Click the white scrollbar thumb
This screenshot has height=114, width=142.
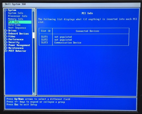tap(34, 35)
